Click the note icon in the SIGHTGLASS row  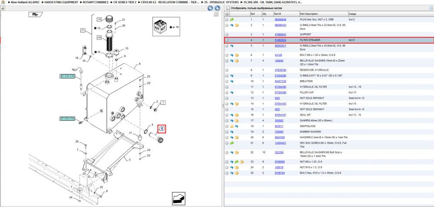pyautogui.click(x=232, y=126)
